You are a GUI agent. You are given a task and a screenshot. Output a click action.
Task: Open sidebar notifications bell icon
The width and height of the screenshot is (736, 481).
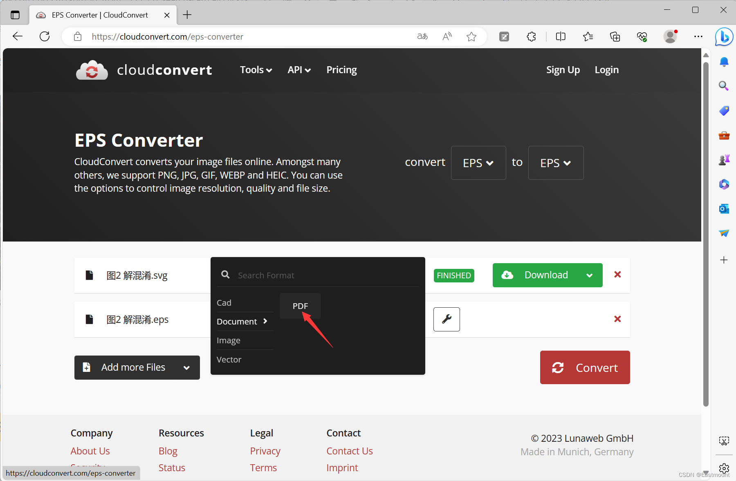coord(724,62)
